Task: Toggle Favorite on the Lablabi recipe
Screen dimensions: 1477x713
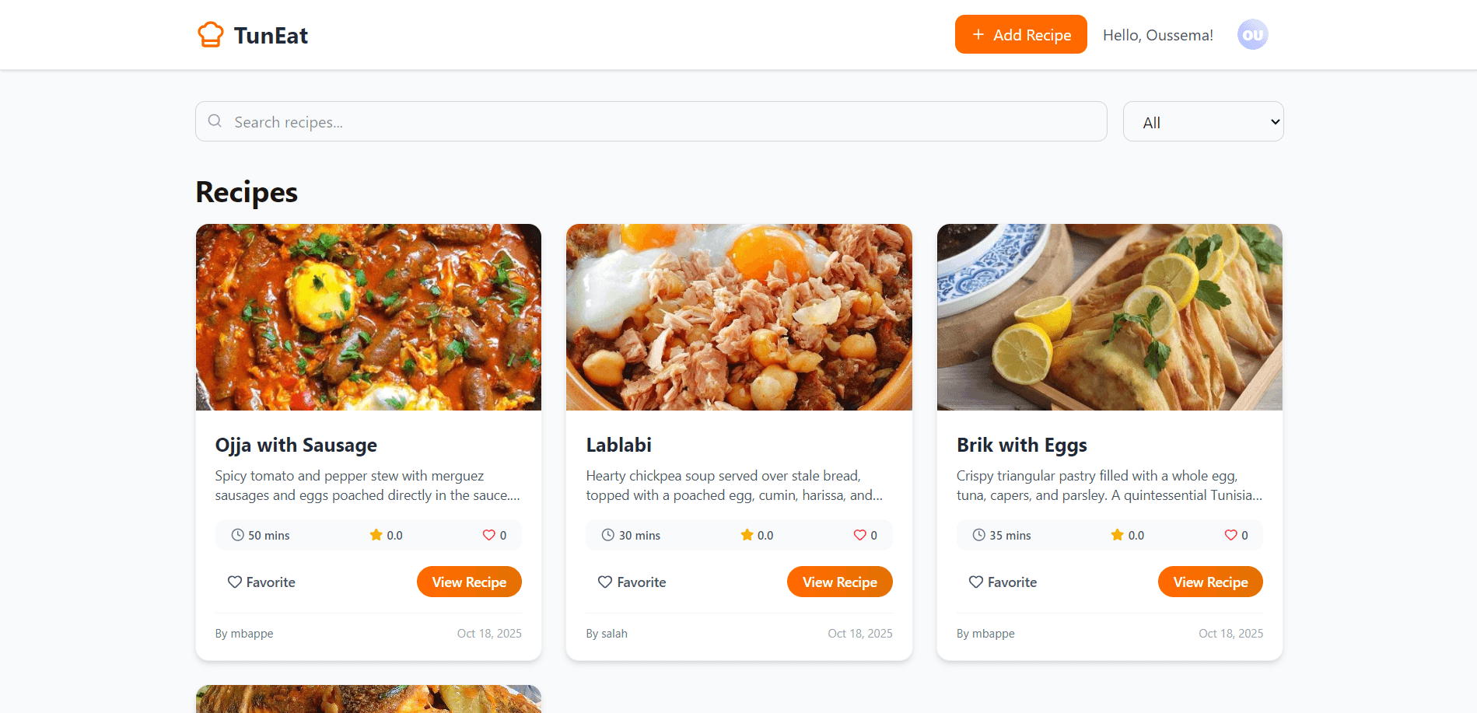Action: [x=632, y=582]
